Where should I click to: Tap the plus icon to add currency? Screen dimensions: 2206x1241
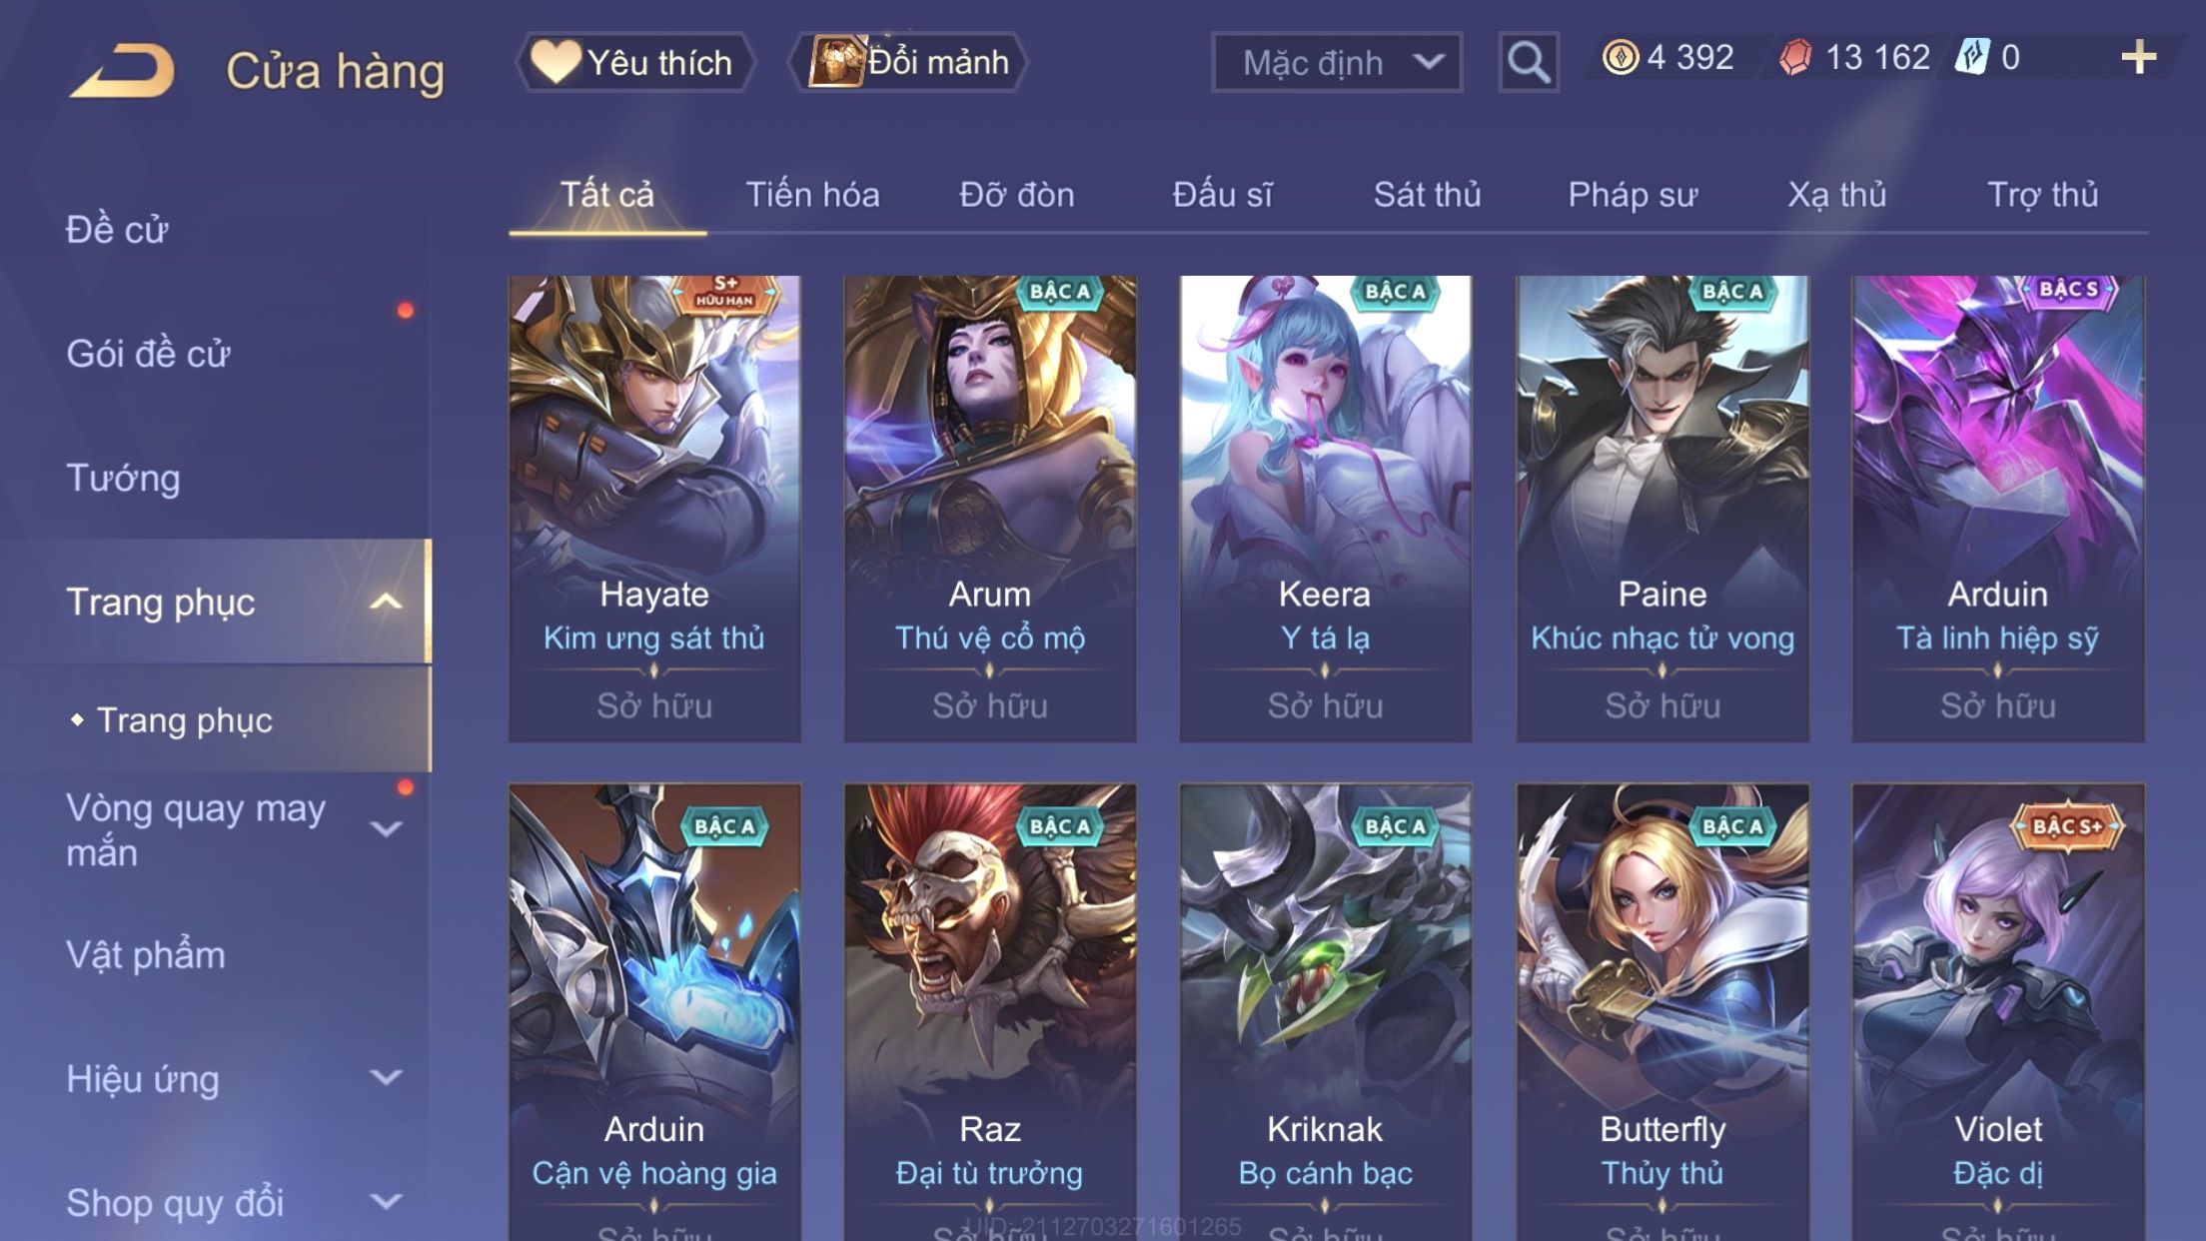(x=2138, y=57)
